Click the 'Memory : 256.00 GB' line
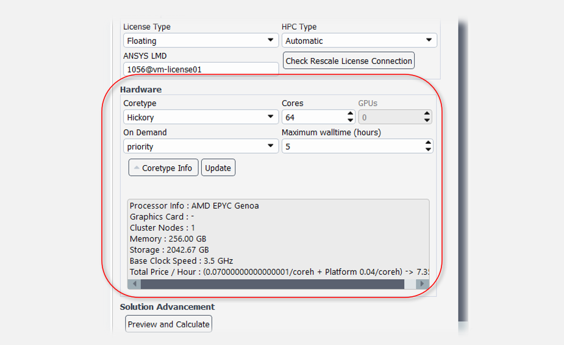The image size is (564, 345). tap(168, 238)
